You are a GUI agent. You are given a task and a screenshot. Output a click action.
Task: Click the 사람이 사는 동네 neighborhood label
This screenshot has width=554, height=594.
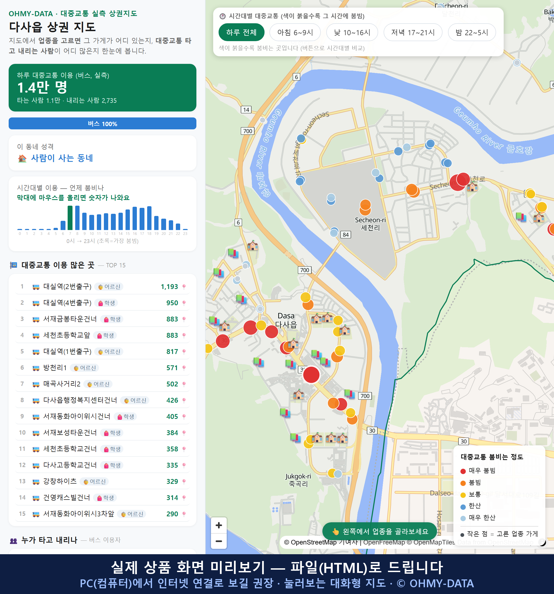pyautogui.click(x=62, y=158)
